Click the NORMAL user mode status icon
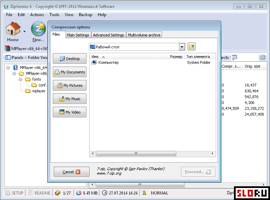270x200 pixels. (144, 193)
